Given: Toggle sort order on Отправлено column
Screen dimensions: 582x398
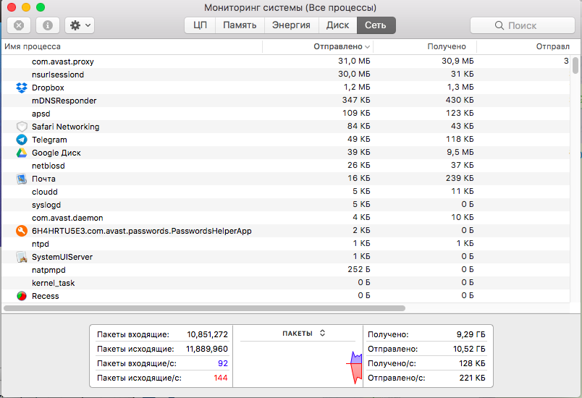Looking at the screenshot, I should [342, 46].
